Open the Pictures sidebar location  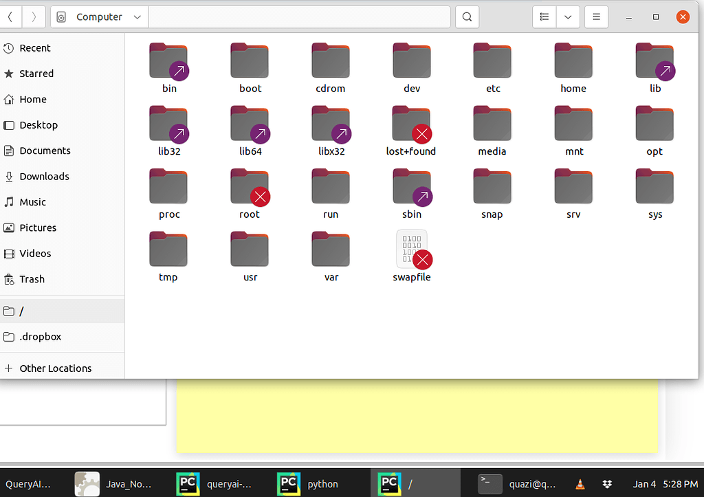point(38,228)
